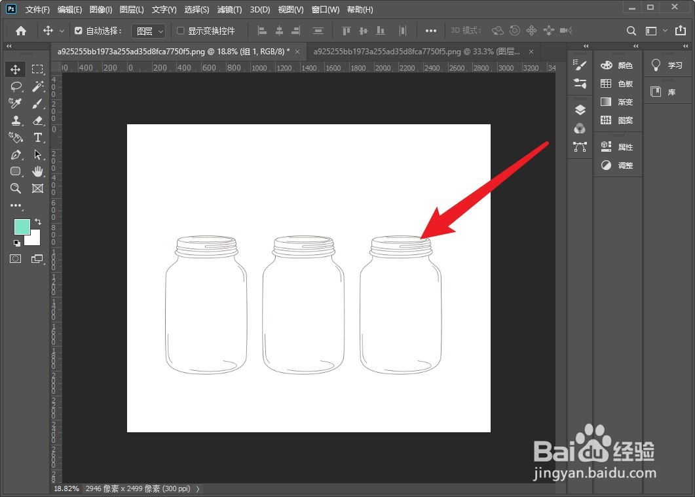Open the Channels panel icon
The width and height of the screenshot is (695, 497).
click(580, 128)
